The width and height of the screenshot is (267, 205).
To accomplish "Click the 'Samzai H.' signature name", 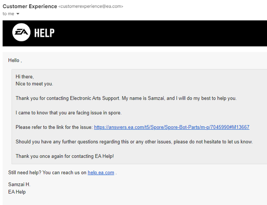I will pos(19,185).
